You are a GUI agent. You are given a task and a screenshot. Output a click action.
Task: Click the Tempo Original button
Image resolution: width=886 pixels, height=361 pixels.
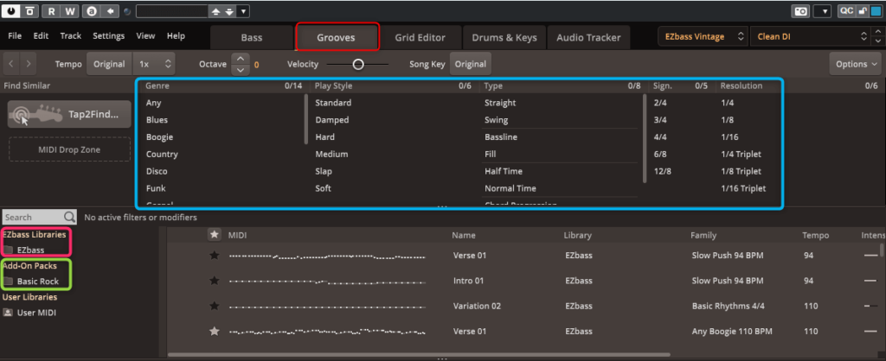tap(109, 64)
